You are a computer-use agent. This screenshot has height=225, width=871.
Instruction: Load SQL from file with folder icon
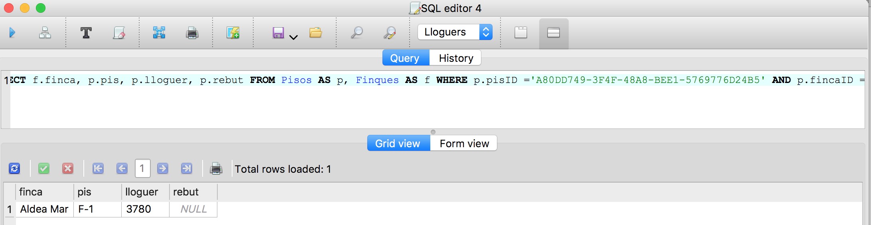click(315, 32)
